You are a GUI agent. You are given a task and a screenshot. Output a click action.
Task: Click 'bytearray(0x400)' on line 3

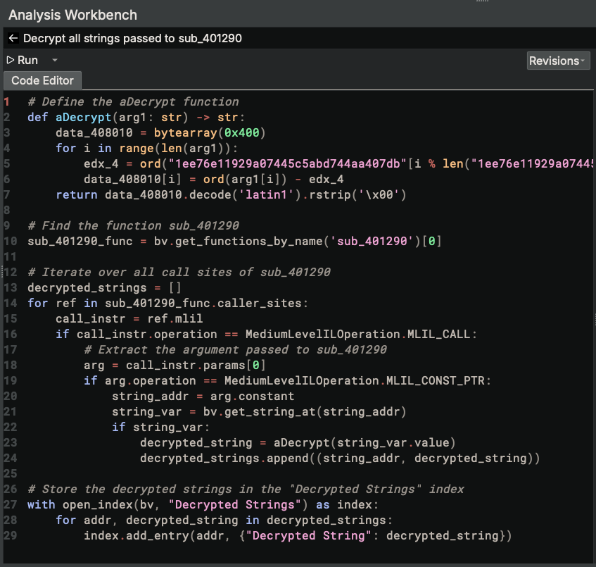(210, 132)
